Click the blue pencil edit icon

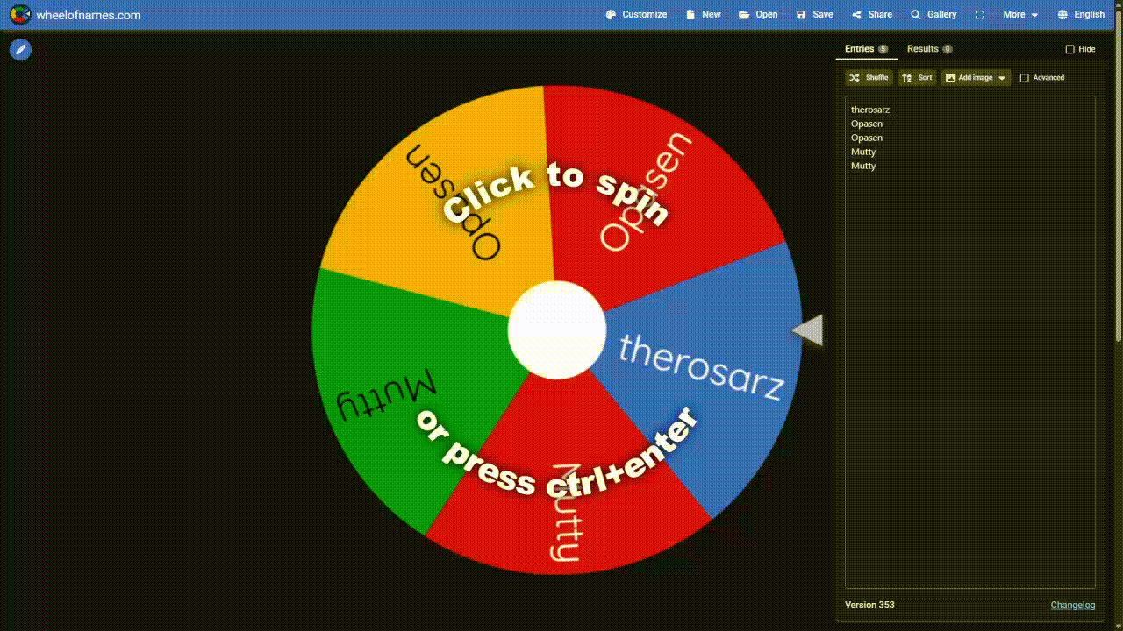20,49
